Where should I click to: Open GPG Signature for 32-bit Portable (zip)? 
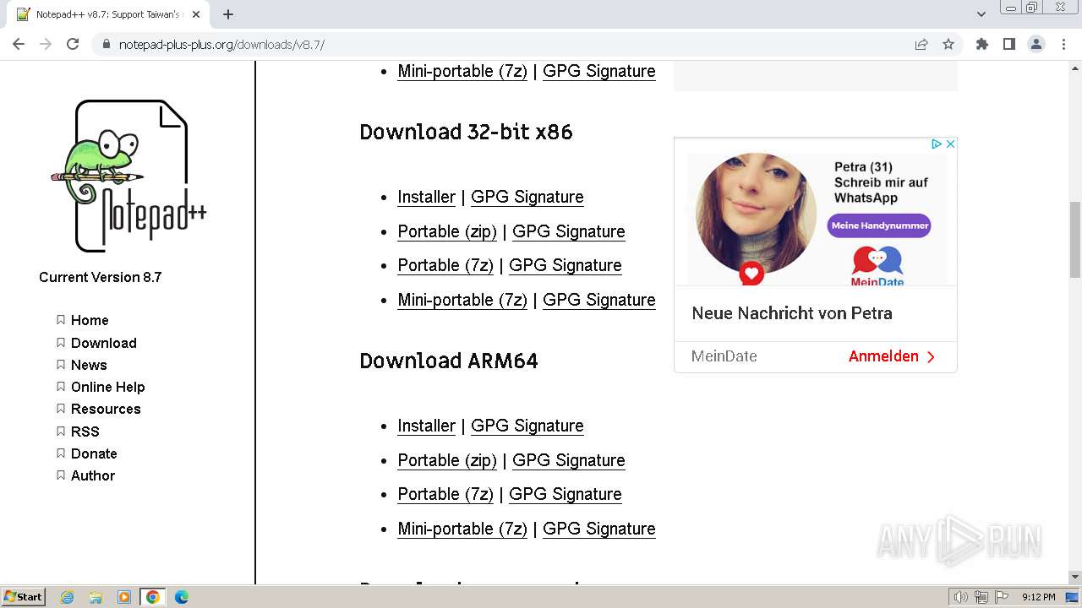[569, 231]
